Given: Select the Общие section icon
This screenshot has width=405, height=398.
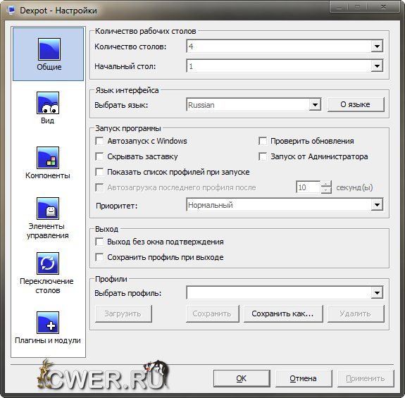Looking at the screenshot, I should point(49,49).
